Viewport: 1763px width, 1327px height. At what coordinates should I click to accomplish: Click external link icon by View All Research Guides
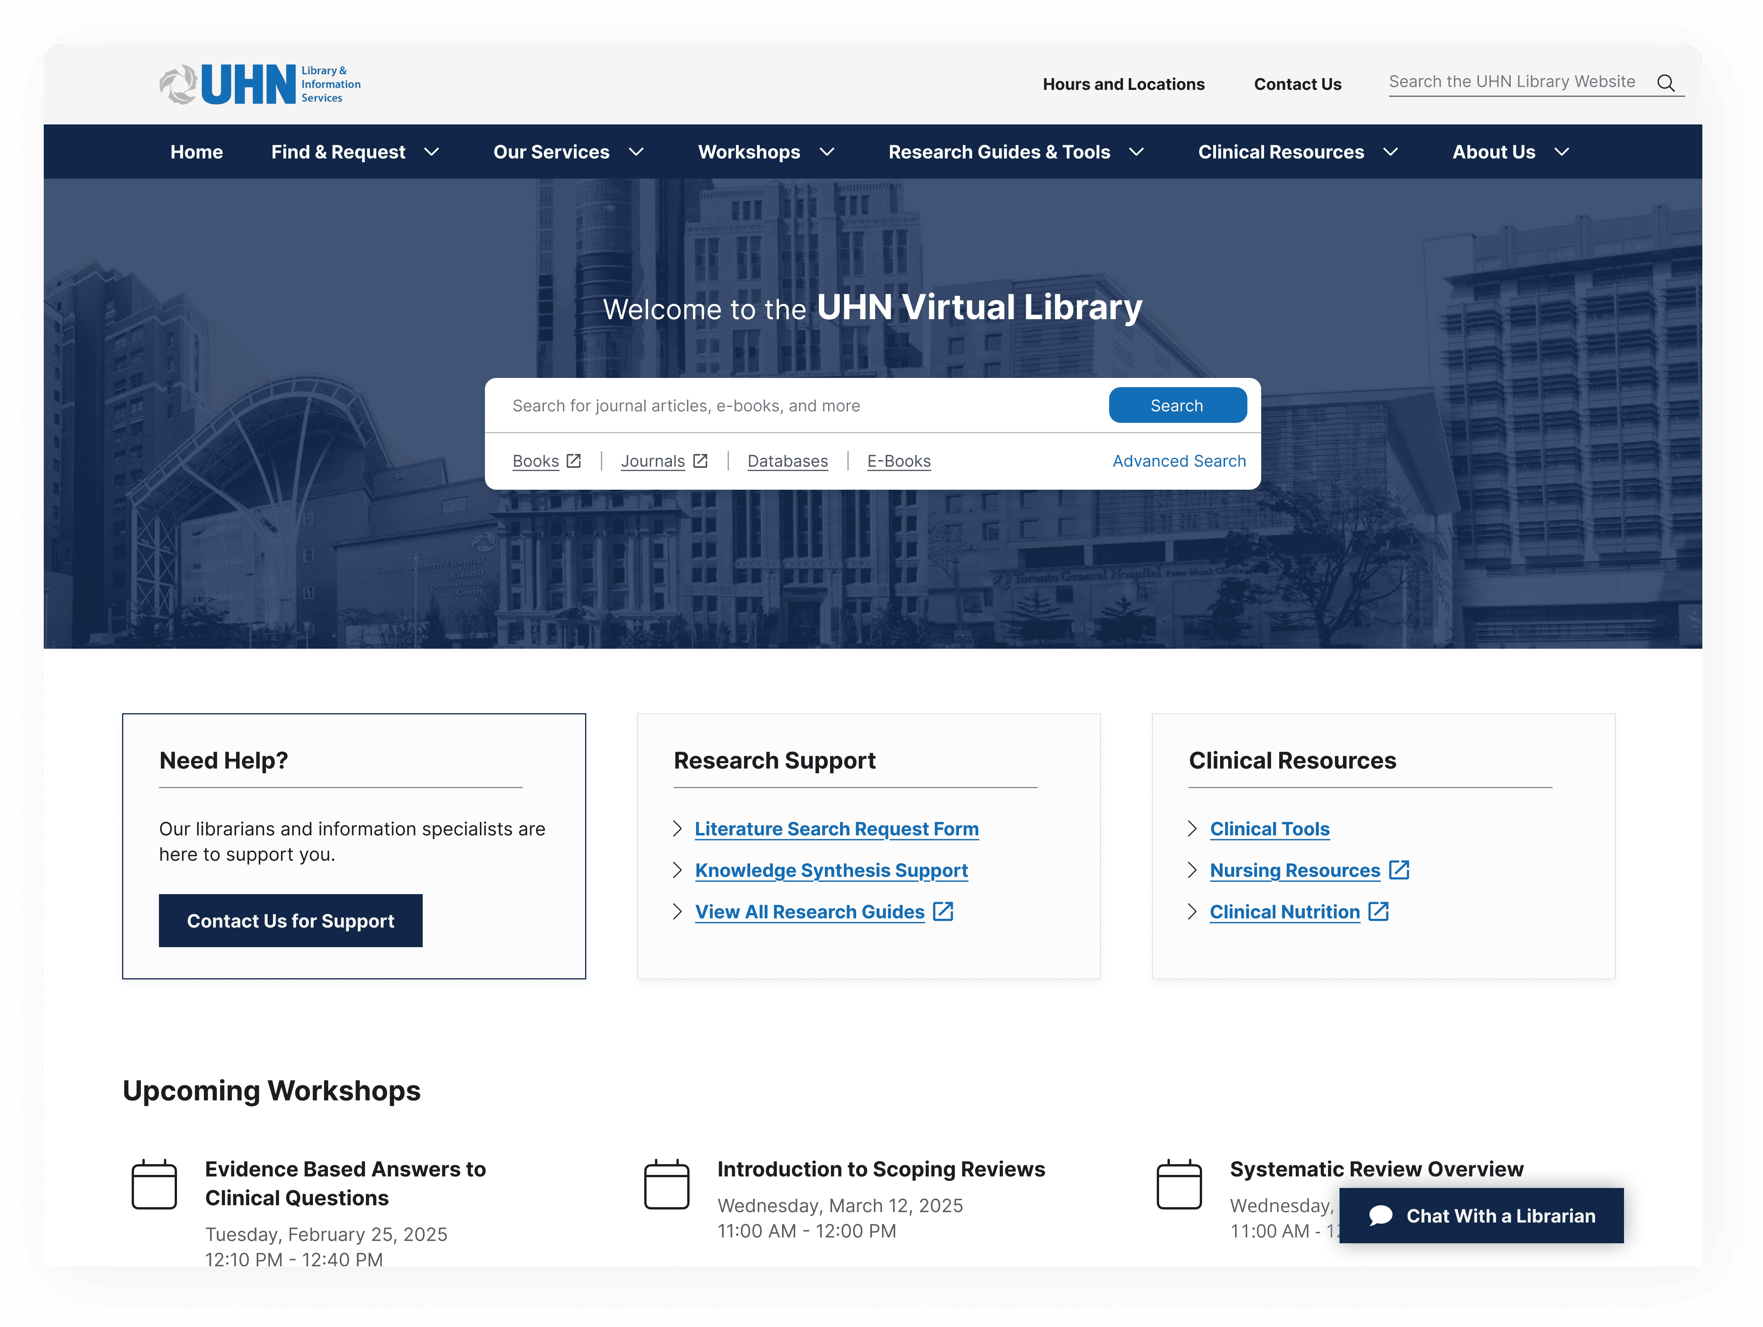[943, 911]
